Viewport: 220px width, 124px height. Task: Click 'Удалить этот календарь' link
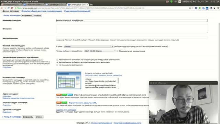(66, 110)
